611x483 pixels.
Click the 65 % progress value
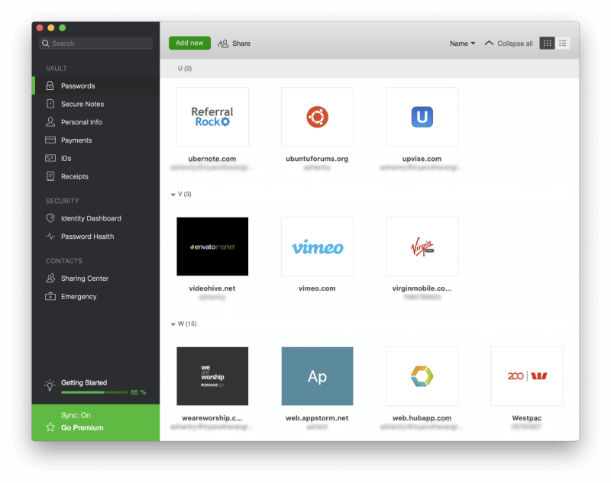click(138, 392)
